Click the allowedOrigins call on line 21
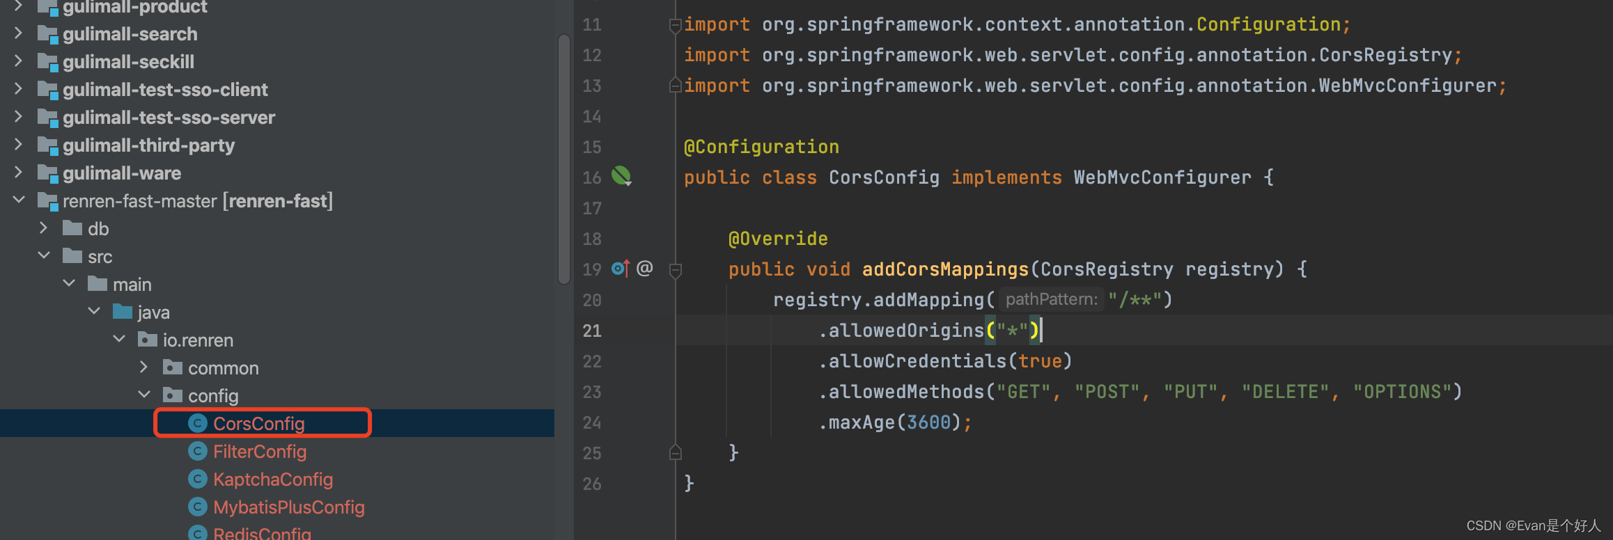Image resolution: width=1613 pixels, height=540 pixels. [x=906, y=331]
